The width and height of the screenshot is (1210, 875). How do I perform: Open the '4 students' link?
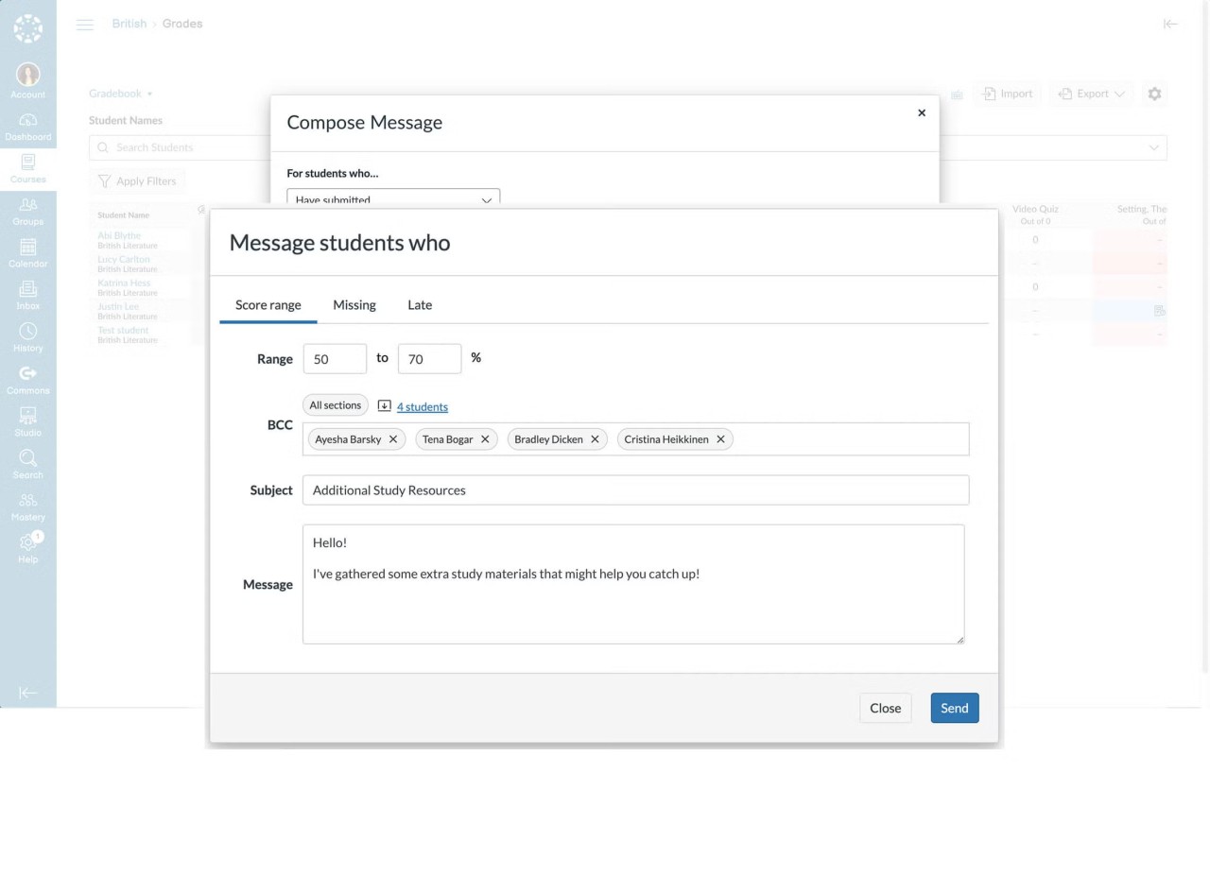pos(422,406)
